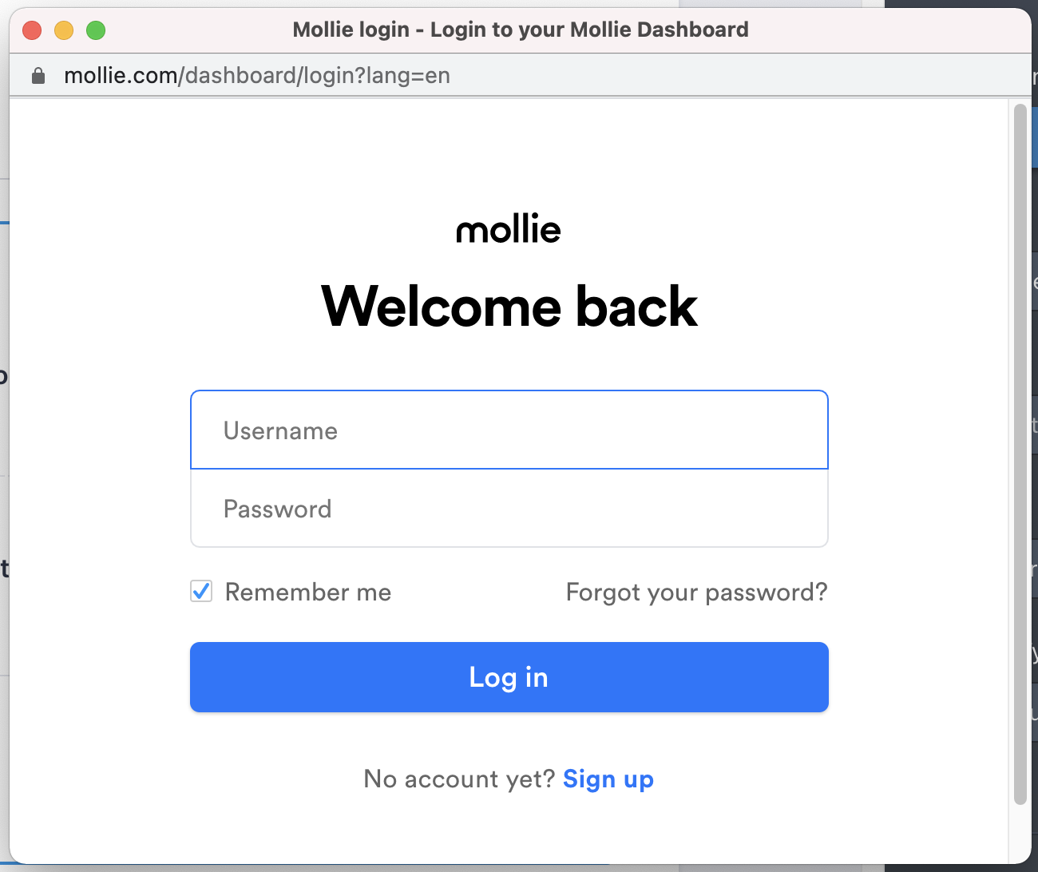Open the Forgot your password link

pos(696,593)
